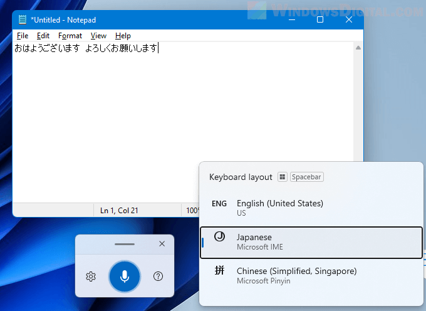Image resolution: width=426 pixels, height=311 pixels.
Task: Click the Notepad app icon in title bar
Action: coord(23,20)
